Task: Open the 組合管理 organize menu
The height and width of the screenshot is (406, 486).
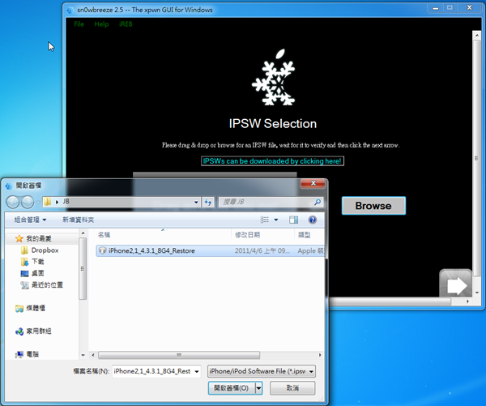Action: pyautogui.click(x=30, y=220)
